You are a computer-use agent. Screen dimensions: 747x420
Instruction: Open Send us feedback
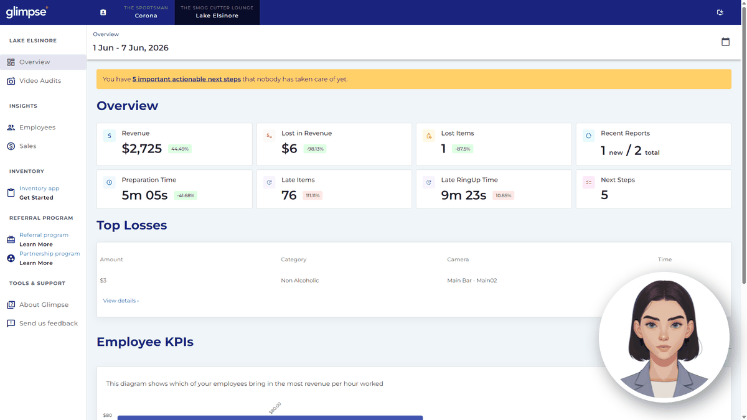tap(43, 324)
